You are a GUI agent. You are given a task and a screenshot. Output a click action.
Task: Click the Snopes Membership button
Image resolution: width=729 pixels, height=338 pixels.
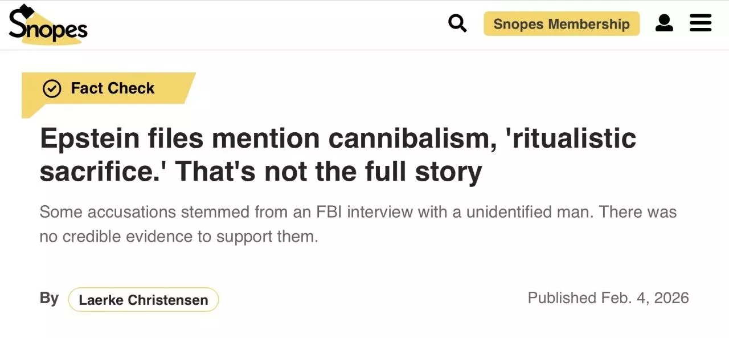(x=561, y=24)
